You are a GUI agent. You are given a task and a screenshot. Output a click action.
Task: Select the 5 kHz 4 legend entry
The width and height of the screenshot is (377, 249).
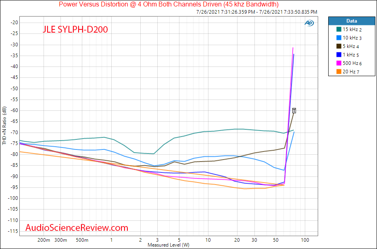coord(348,46)
